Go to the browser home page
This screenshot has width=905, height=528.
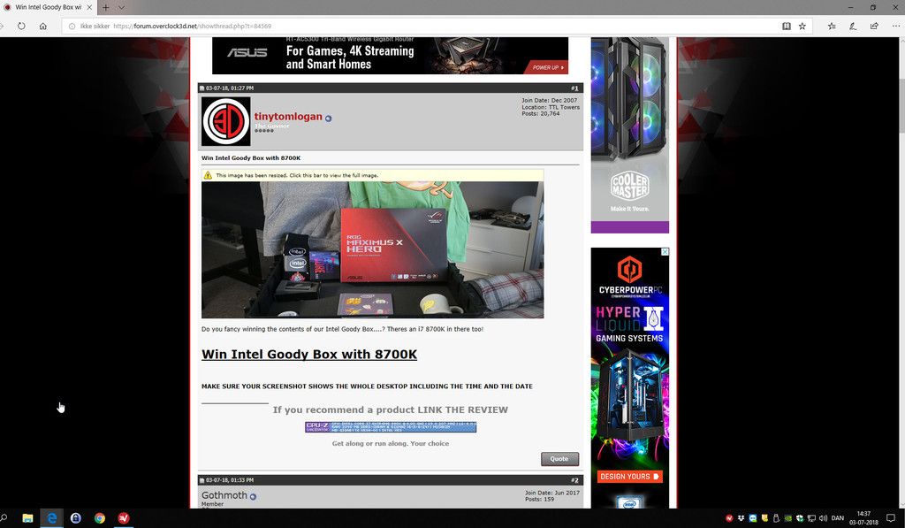[x=42, y=26]
